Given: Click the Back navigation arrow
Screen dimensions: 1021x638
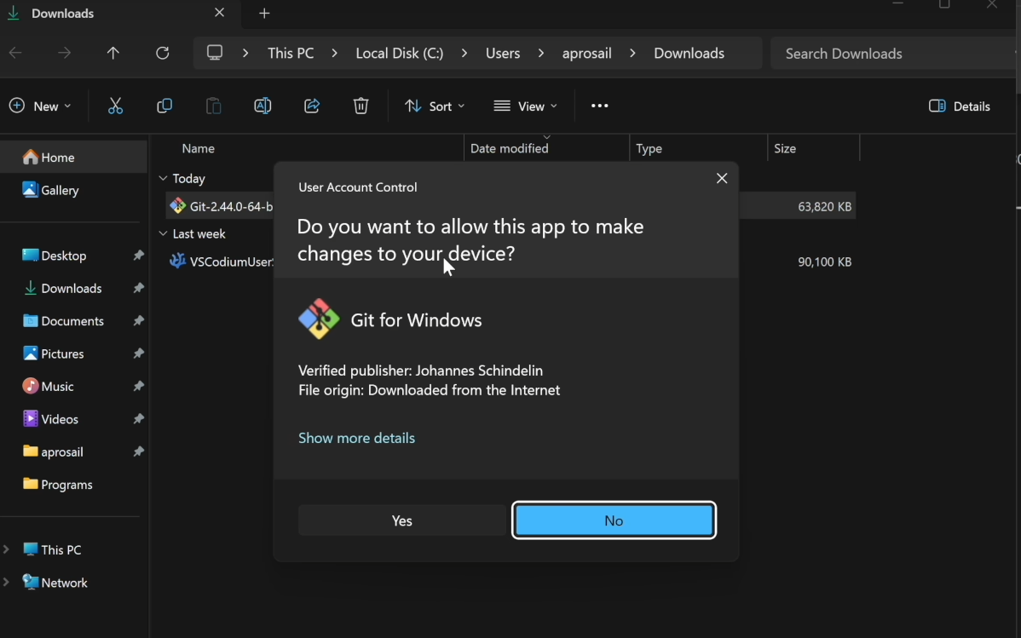Looking at the screenshot, I should coord(15,54).
